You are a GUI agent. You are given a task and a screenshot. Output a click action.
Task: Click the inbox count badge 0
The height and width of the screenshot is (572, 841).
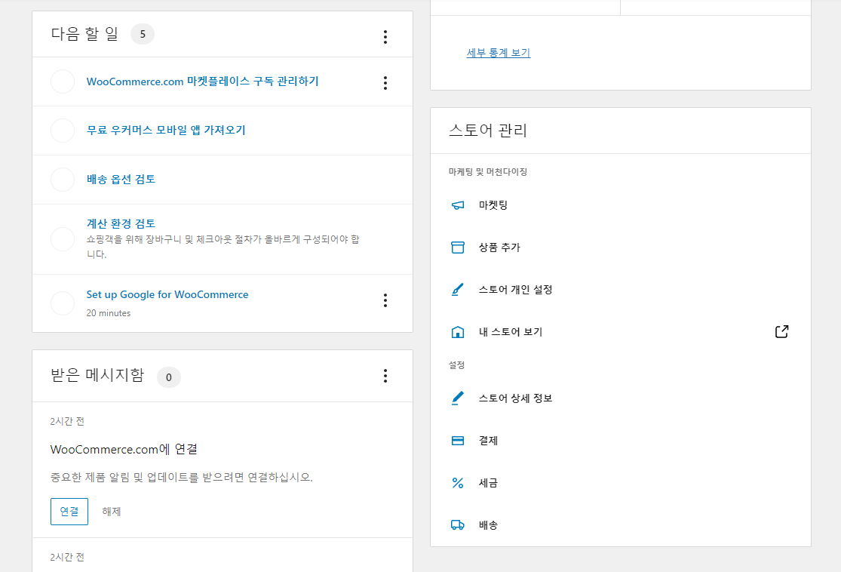168,377
